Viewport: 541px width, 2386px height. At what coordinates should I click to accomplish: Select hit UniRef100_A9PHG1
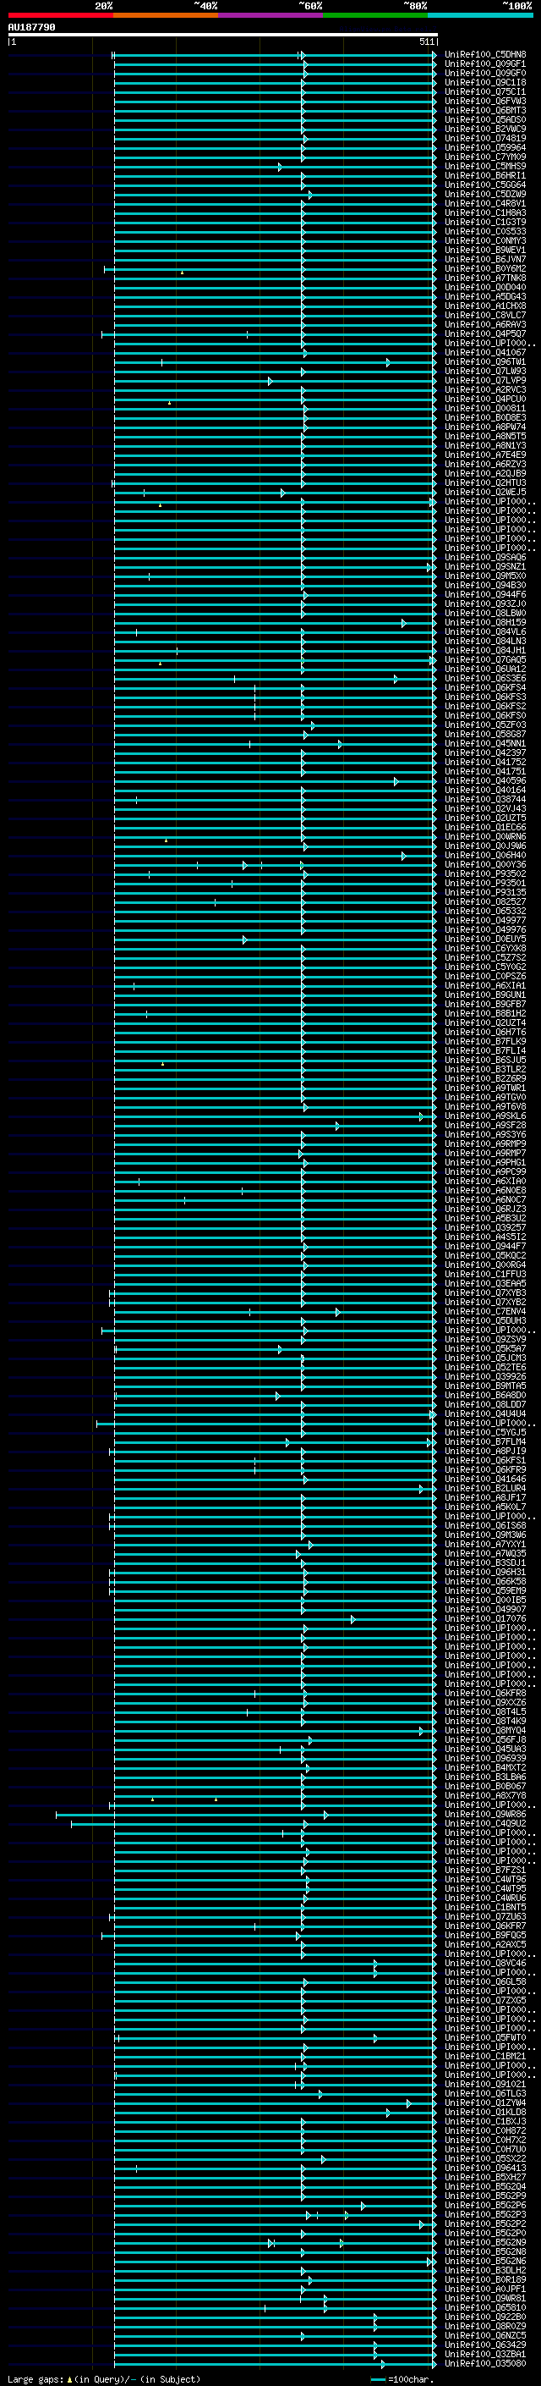pos(485,1162)
